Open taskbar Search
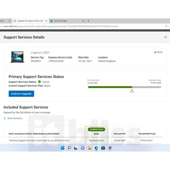170x170 pixels. tap(69, 148)
